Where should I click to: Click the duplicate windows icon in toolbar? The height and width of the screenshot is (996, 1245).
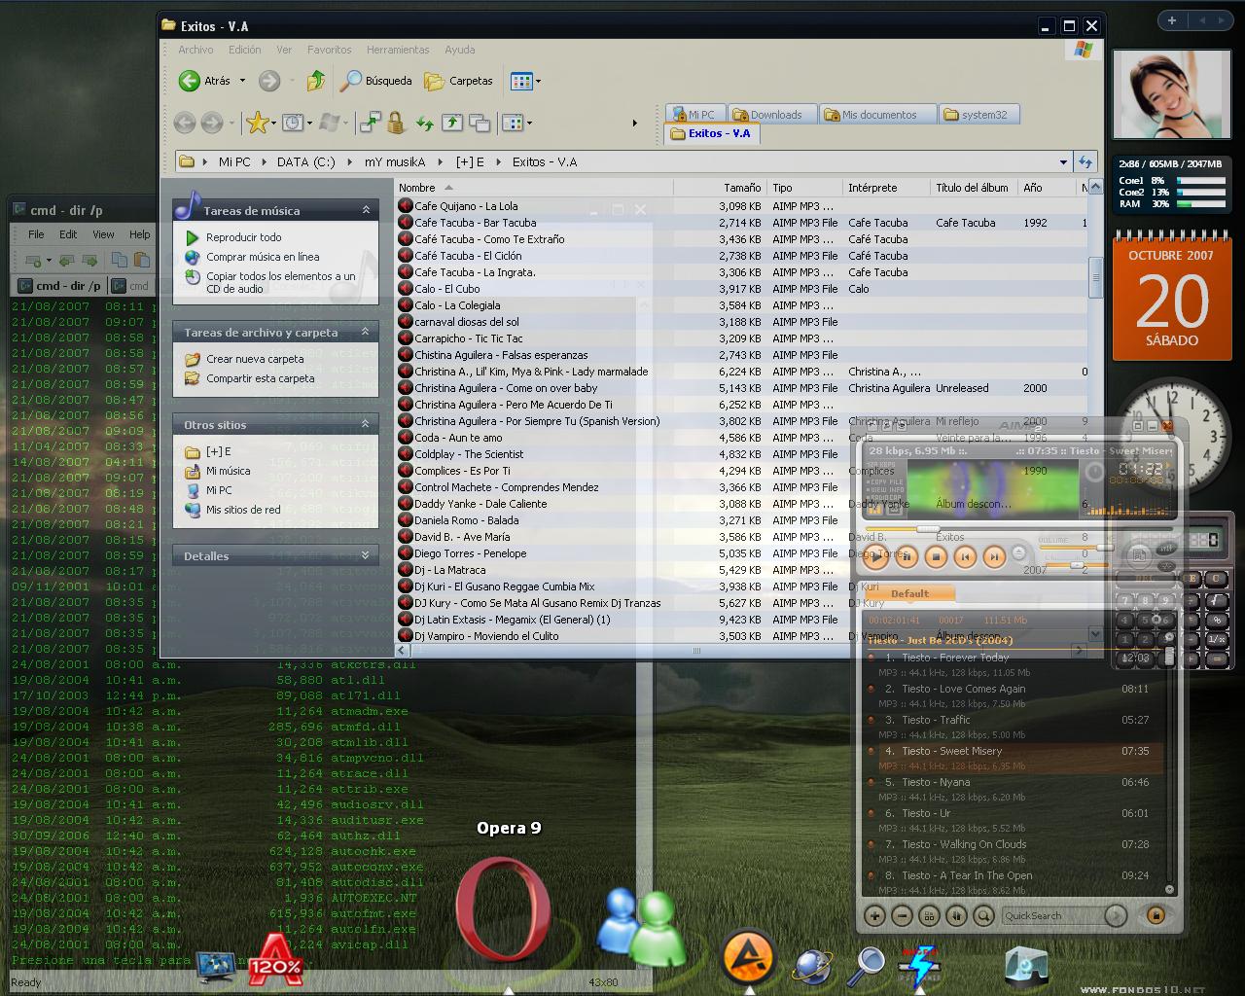point(480,123)
